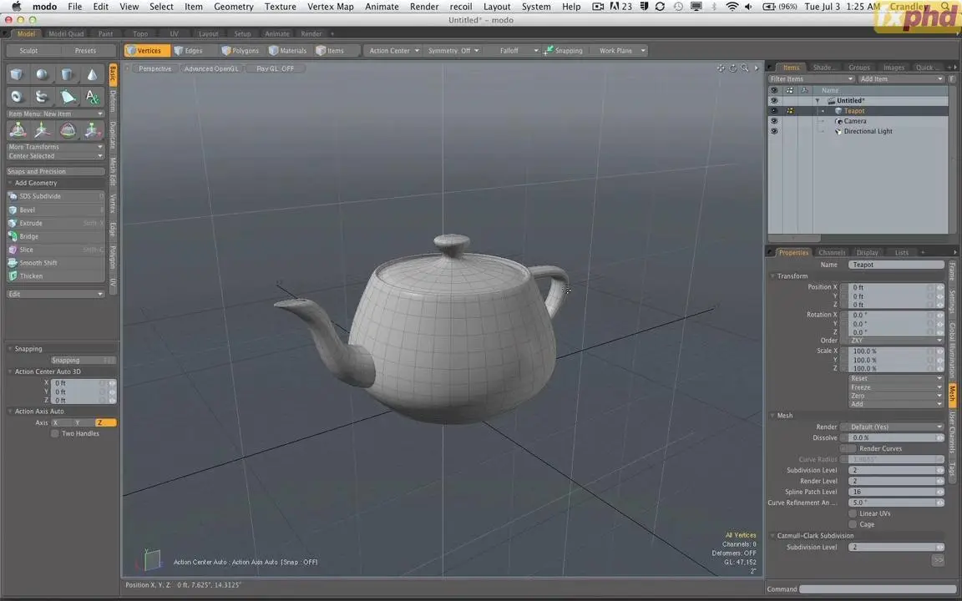Open the vertical Deform tool tab
Image resolution: width=962 pixels, height=601 pixels.
pyautogui.click(x=113, y=101)
